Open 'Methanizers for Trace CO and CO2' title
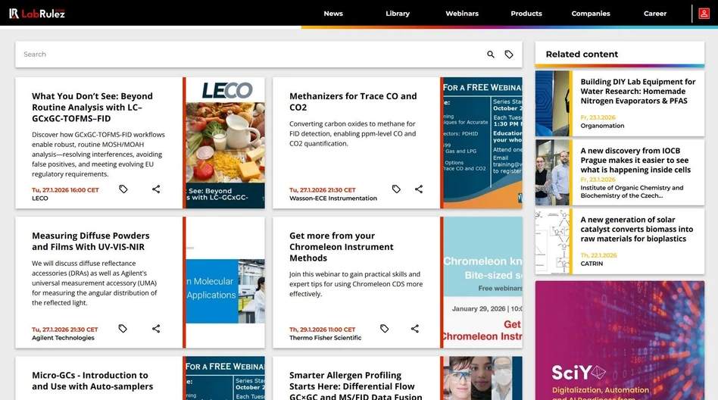This screenshot has width=718, height=400. pos(353,102)
